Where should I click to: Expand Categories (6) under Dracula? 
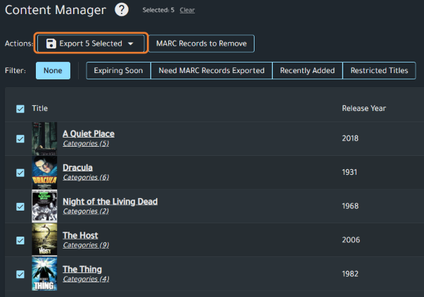point(86,178)
